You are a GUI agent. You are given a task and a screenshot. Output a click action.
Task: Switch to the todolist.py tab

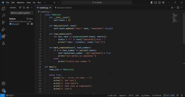[44, 8]
